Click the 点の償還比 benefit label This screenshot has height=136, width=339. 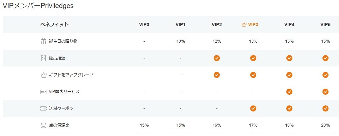(x=59, y=125)
